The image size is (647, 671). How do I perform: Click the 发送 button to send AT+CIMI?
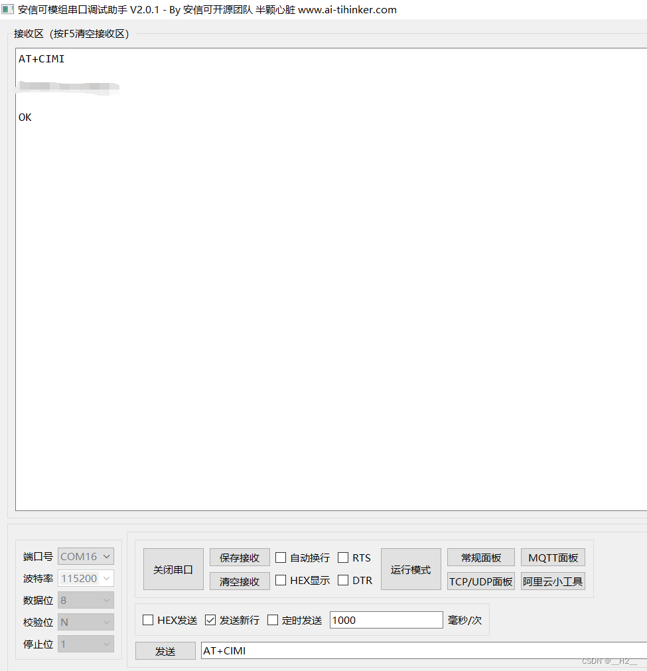(165, 650)
